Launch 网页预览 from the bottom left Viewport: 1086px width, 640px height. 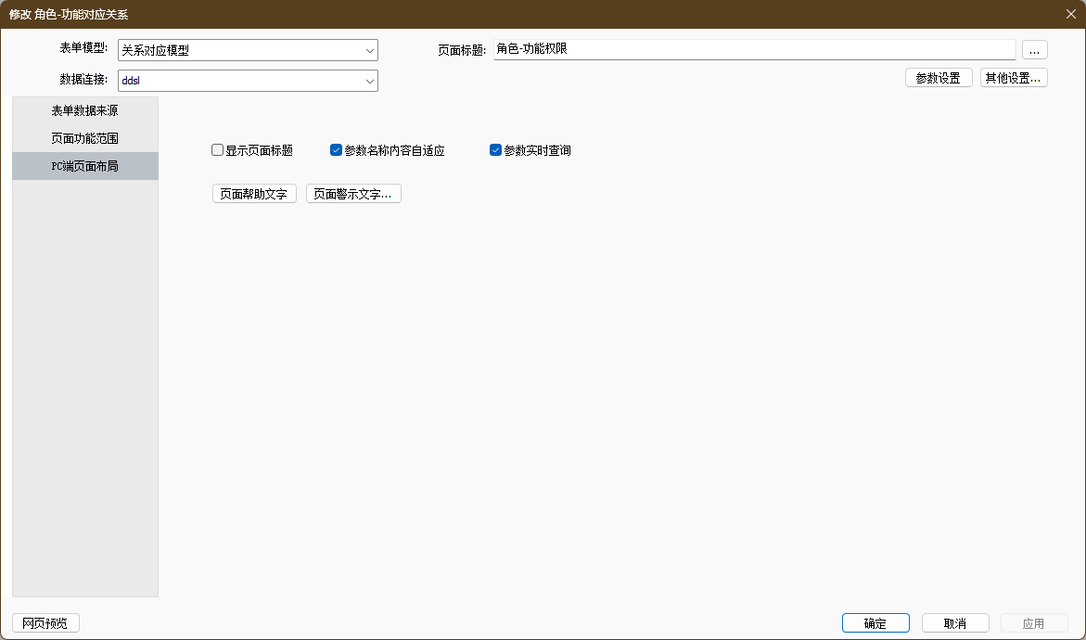45,623
